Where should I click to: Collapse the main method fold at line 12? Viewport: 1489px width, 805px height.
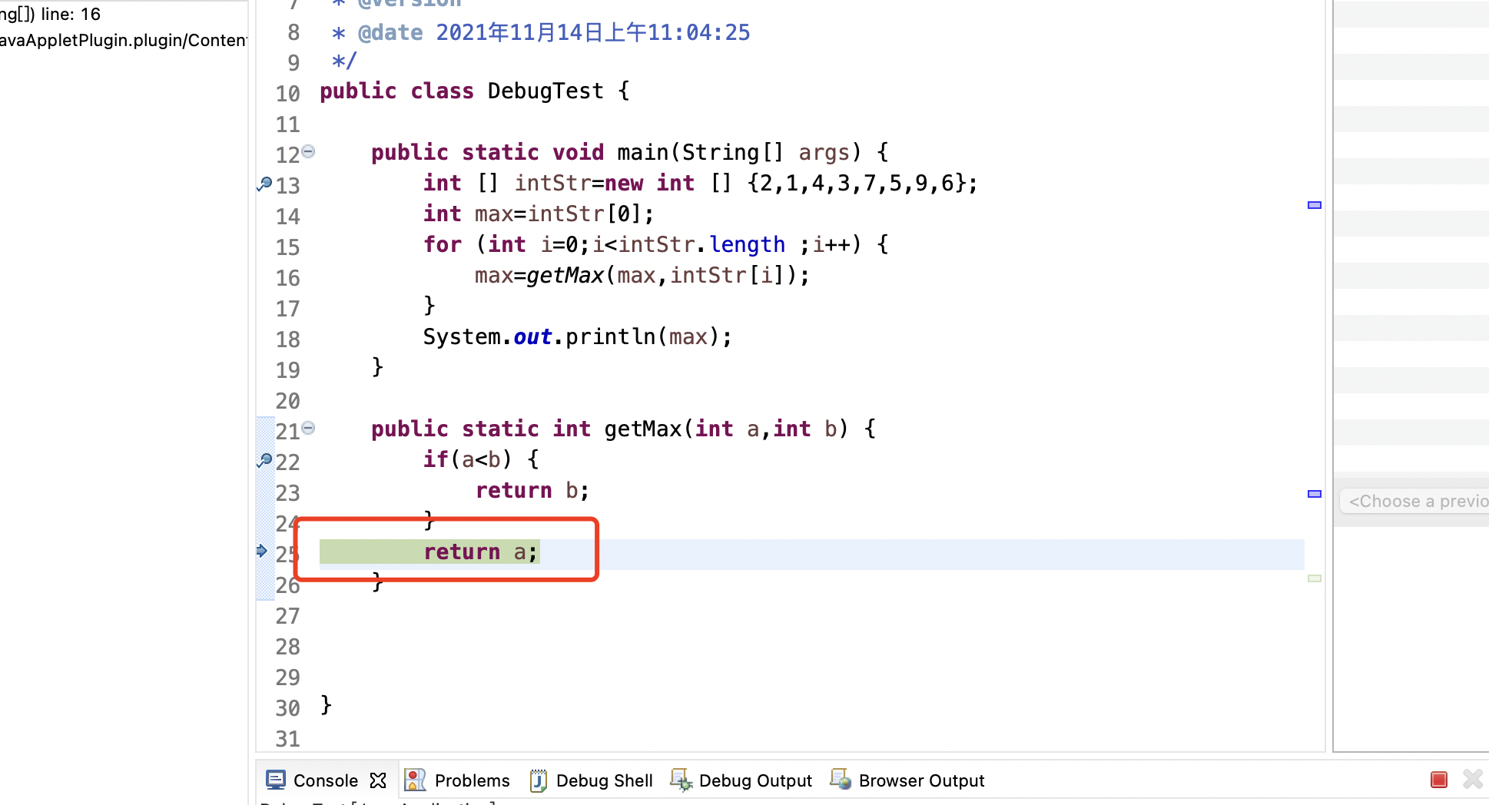coord(309,151)
